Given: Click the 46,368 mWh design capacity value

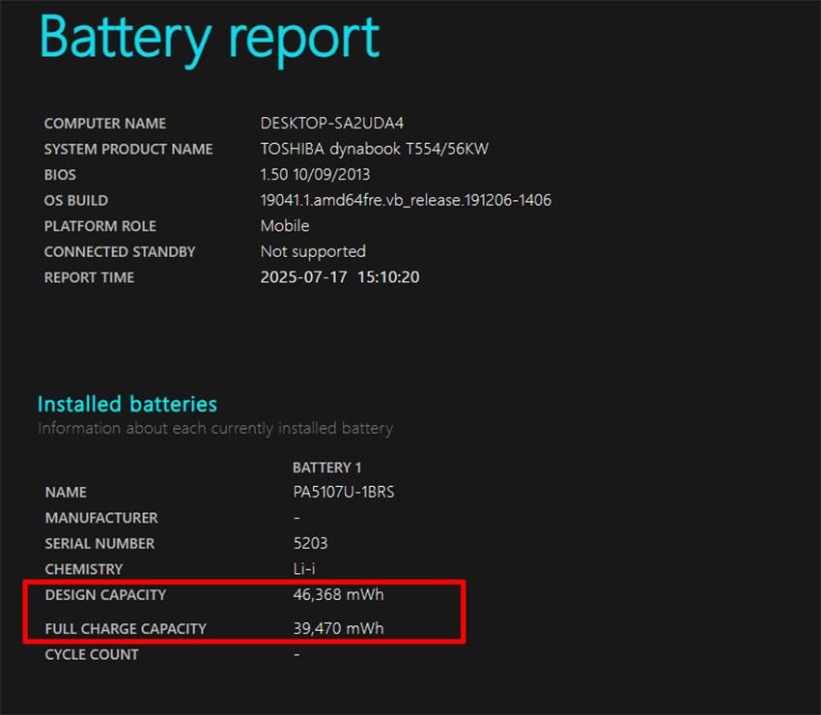Looking at the screenshot, I should pyautogui.click(x=338, y=594).
